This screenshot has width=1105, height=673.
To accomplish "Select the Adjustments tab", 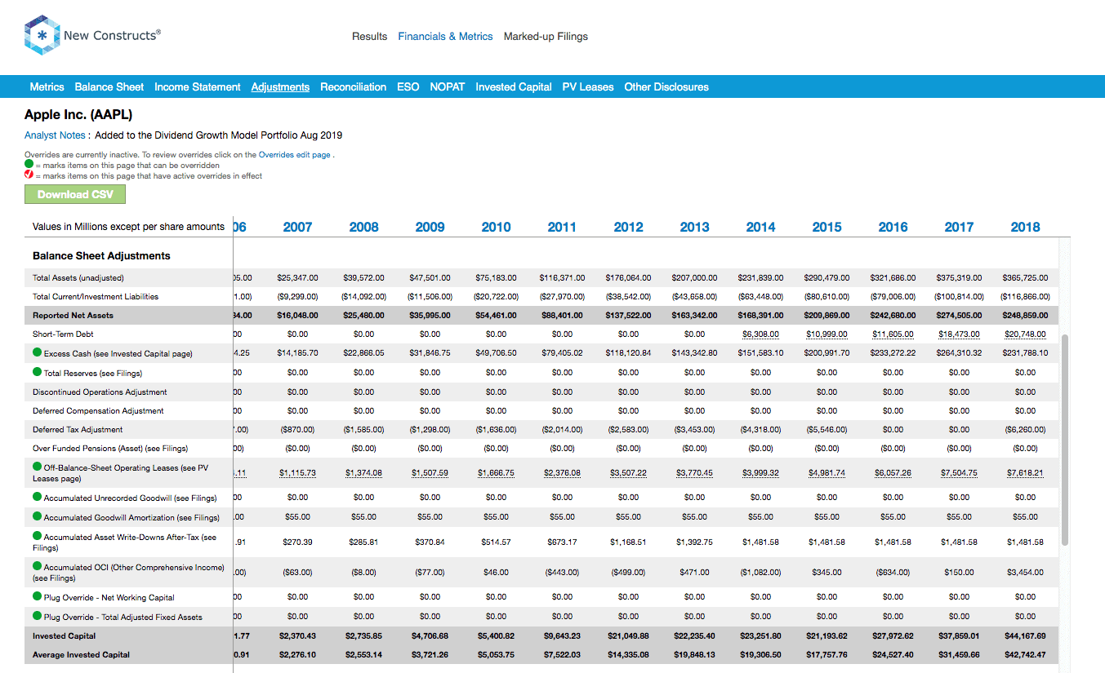I will click(x=280, y=87).
